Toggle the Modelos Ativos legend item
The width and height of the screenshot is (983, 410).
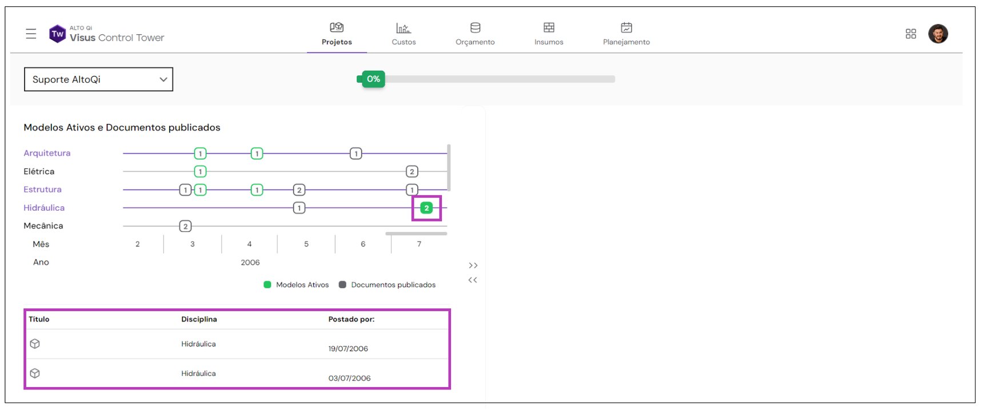(296, 285)
